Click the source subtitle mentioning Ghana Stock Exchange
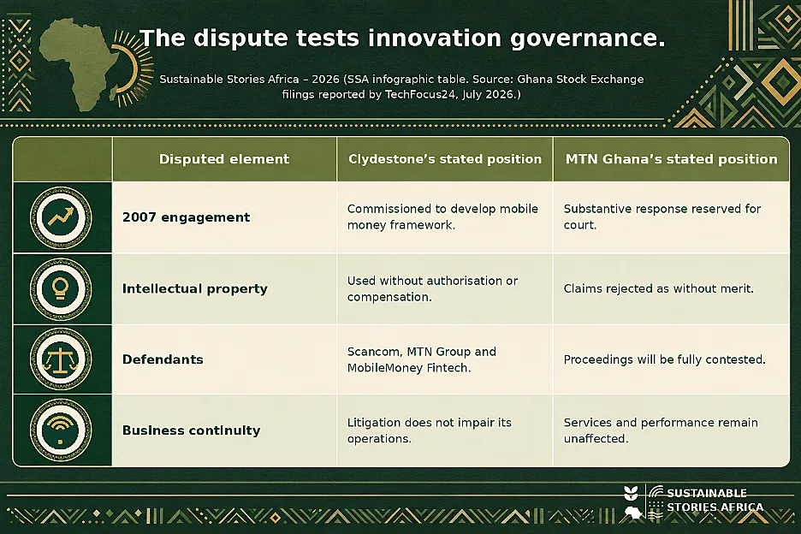Screen dimensions: 801x534 pyautogui.click(x=401, y=87)
